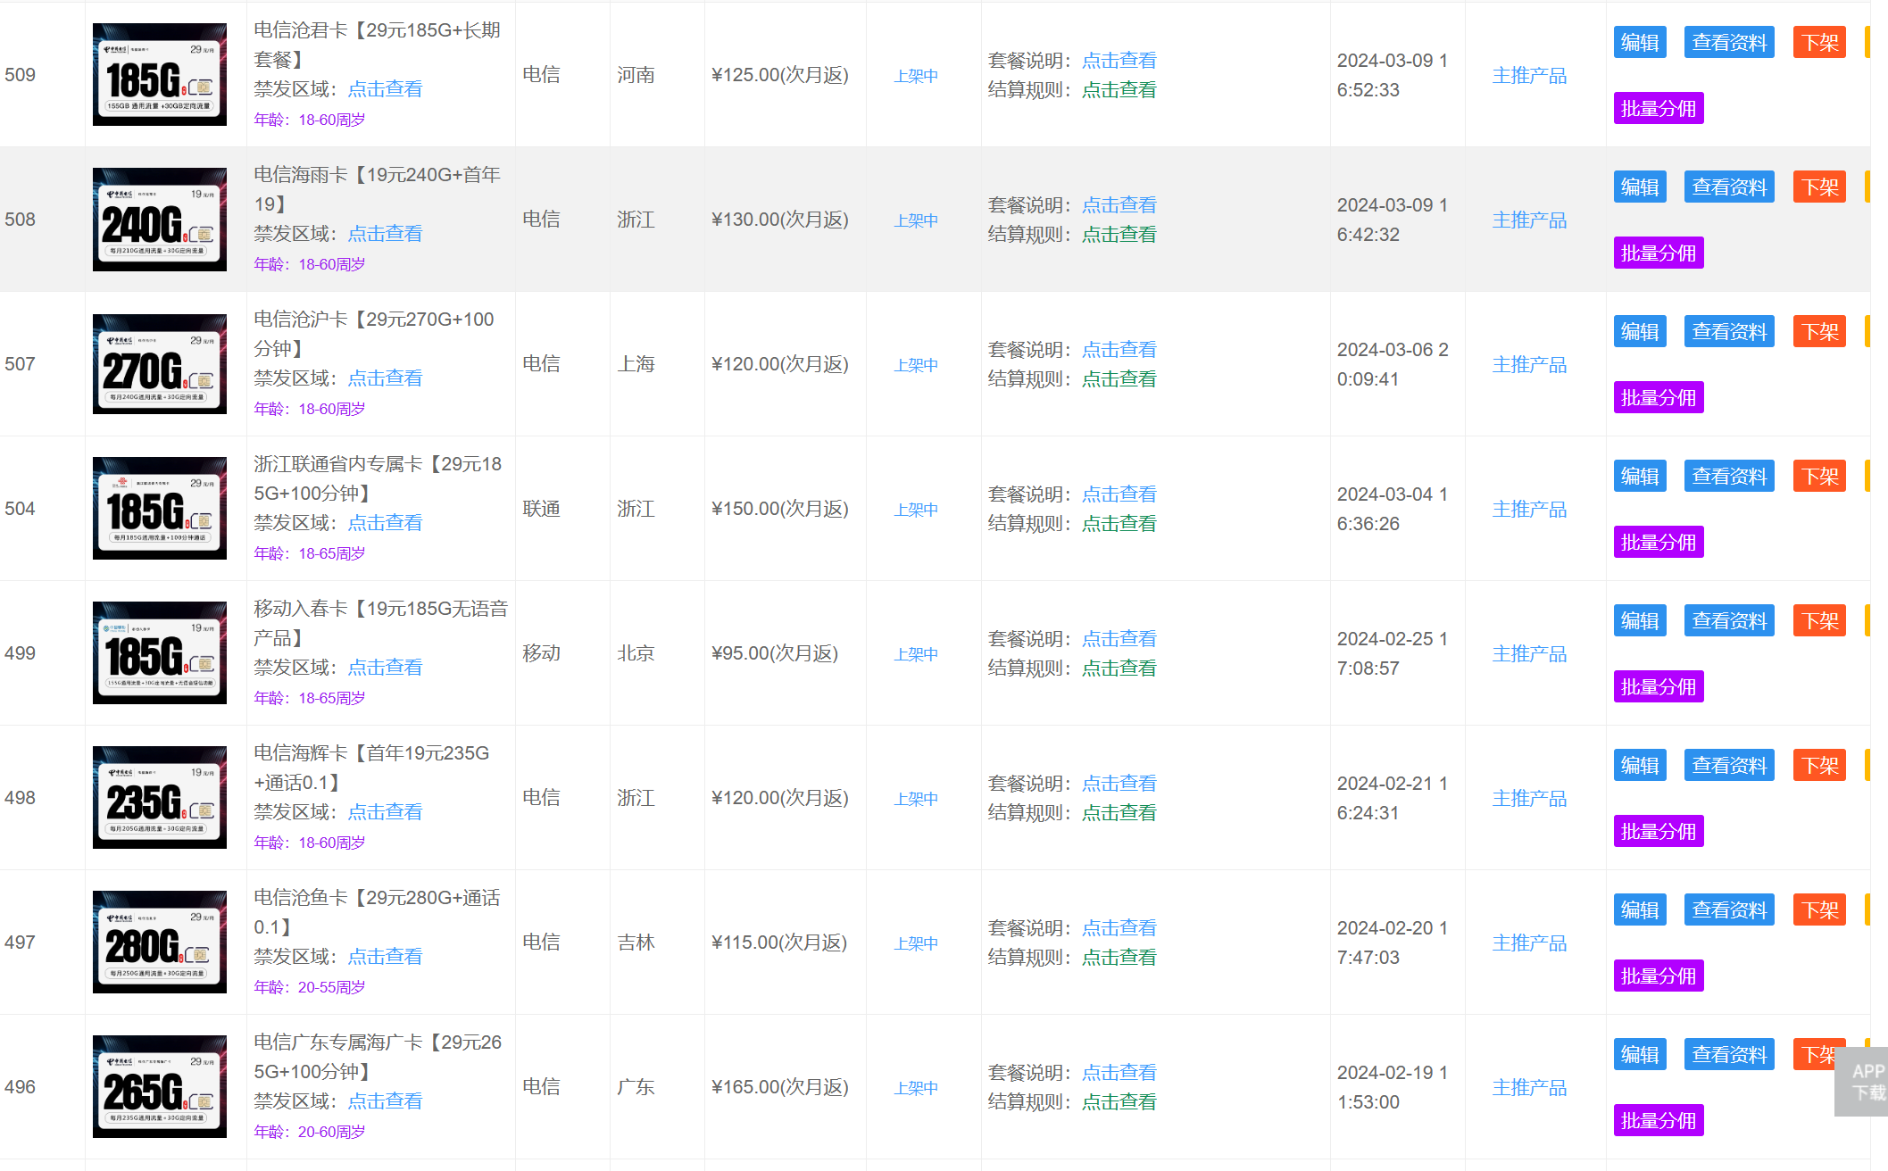Click 下架 on 移动入春卡 row 499
The image size is (1888, 1171).
1819,619
